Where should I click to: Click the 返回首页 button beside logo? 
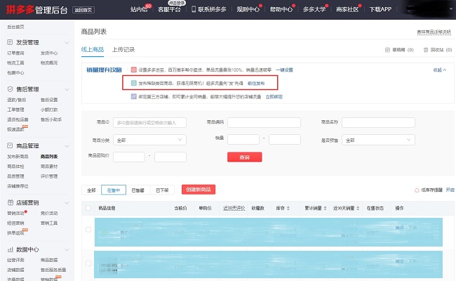[83, 10]
